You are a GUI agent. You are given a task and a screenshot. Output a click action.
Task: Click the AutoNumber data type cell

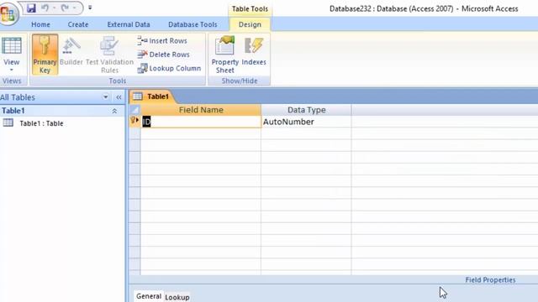point(306,122)
